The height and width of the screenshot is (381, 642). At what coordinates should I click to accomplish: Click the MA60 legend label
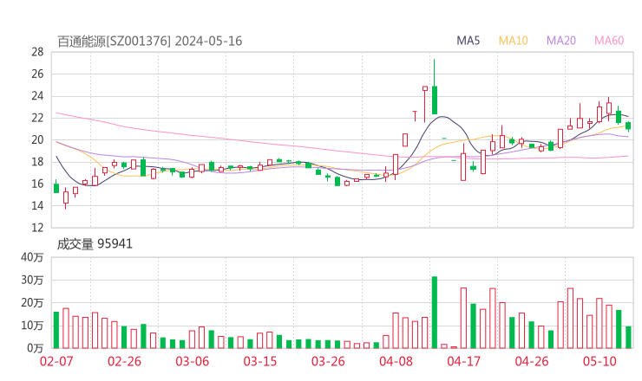pos(609,41)
